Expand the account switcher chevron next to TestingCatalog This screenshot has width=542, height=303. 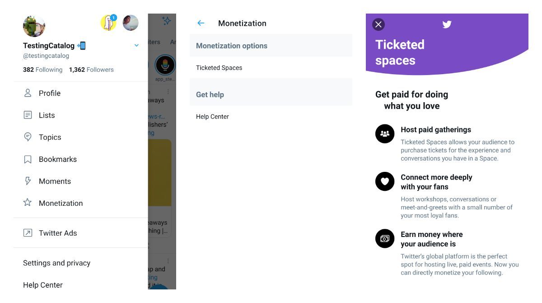click(x=136, y=45)
